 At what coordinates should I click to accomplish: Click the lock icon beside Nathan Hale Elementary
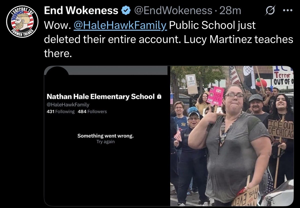point(159,96)
